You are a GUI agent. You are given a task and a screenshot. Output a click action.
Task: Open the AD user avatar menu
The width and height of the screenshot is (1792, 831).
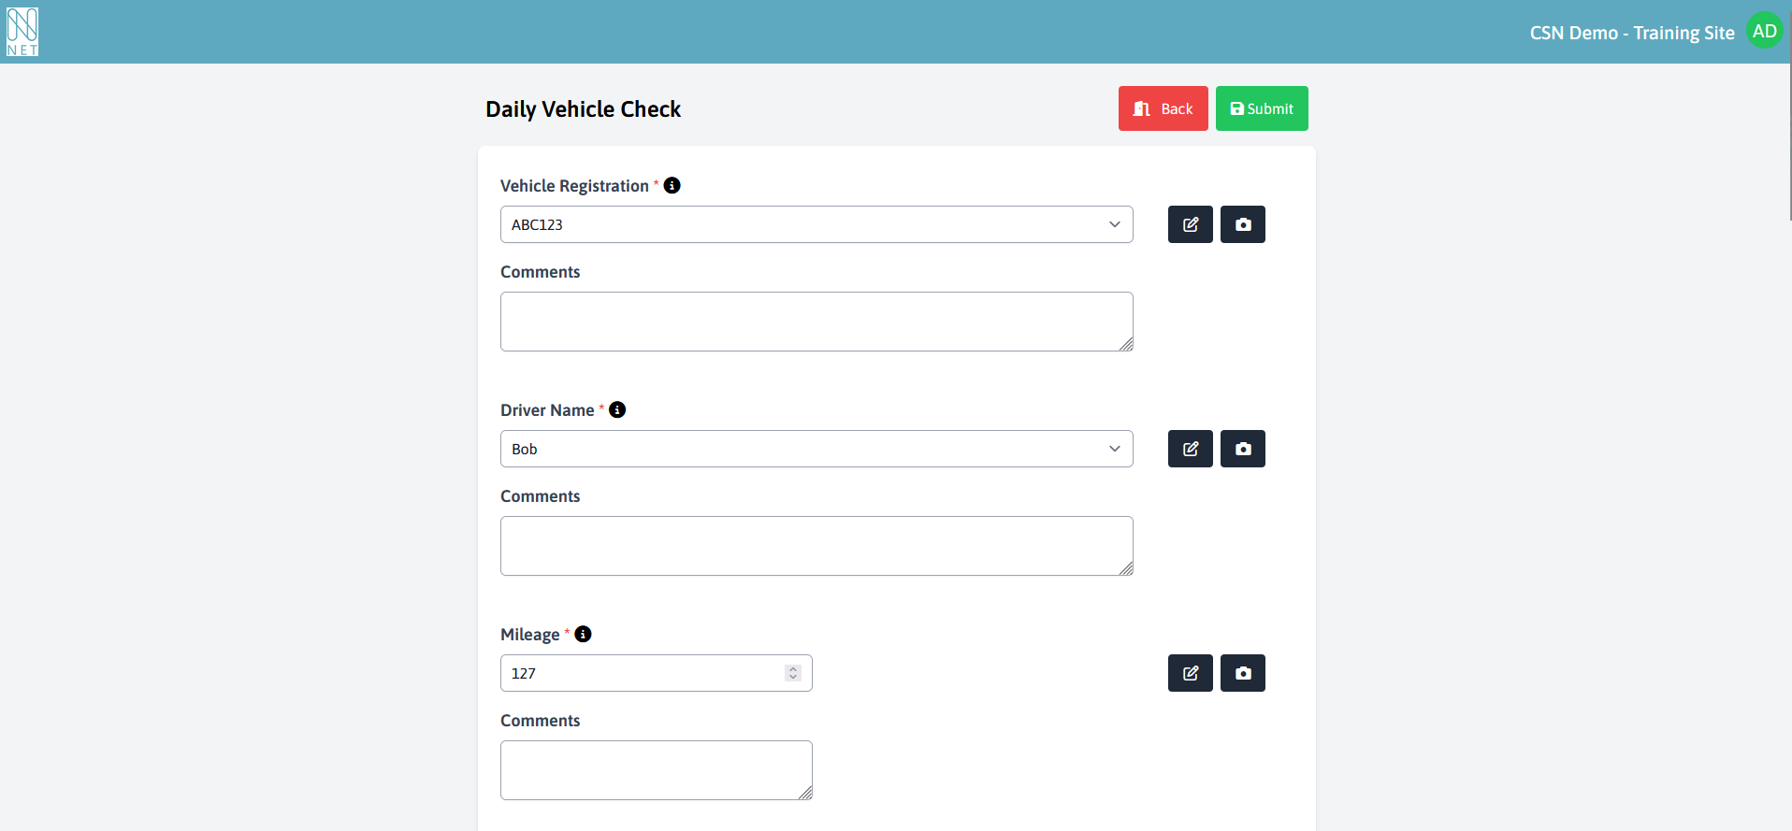point(1764,31)
